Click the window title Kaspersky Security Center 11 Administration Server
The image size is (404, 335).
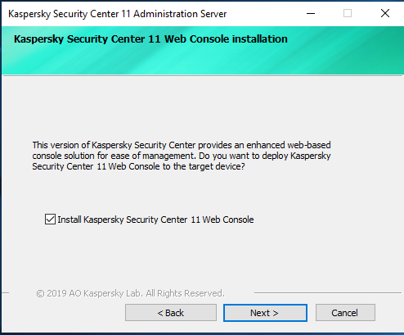[x=118, y=14]
